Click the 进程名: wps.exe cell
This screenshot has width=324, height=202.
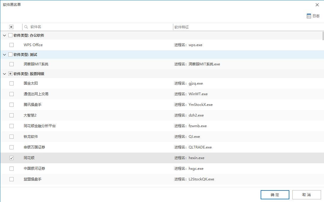coord(188,45)
